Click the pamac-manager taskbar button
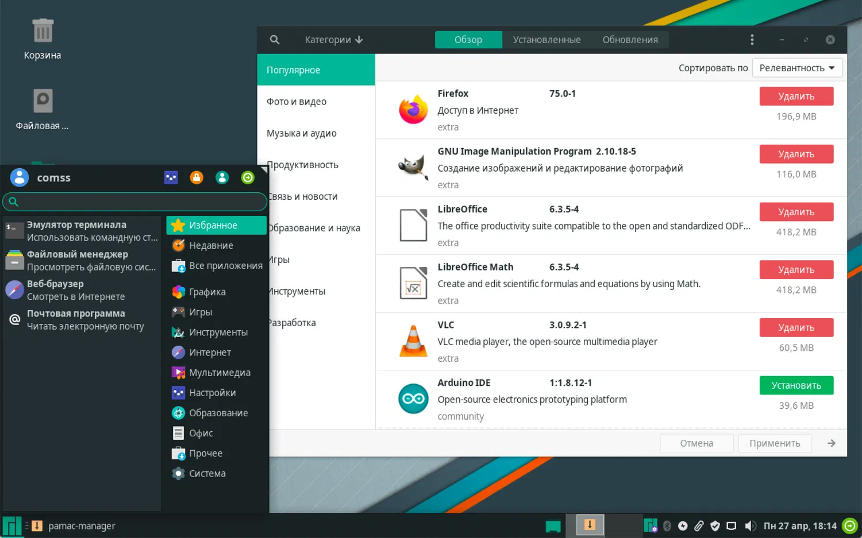862x538 pixels. [x=74, y=526]
